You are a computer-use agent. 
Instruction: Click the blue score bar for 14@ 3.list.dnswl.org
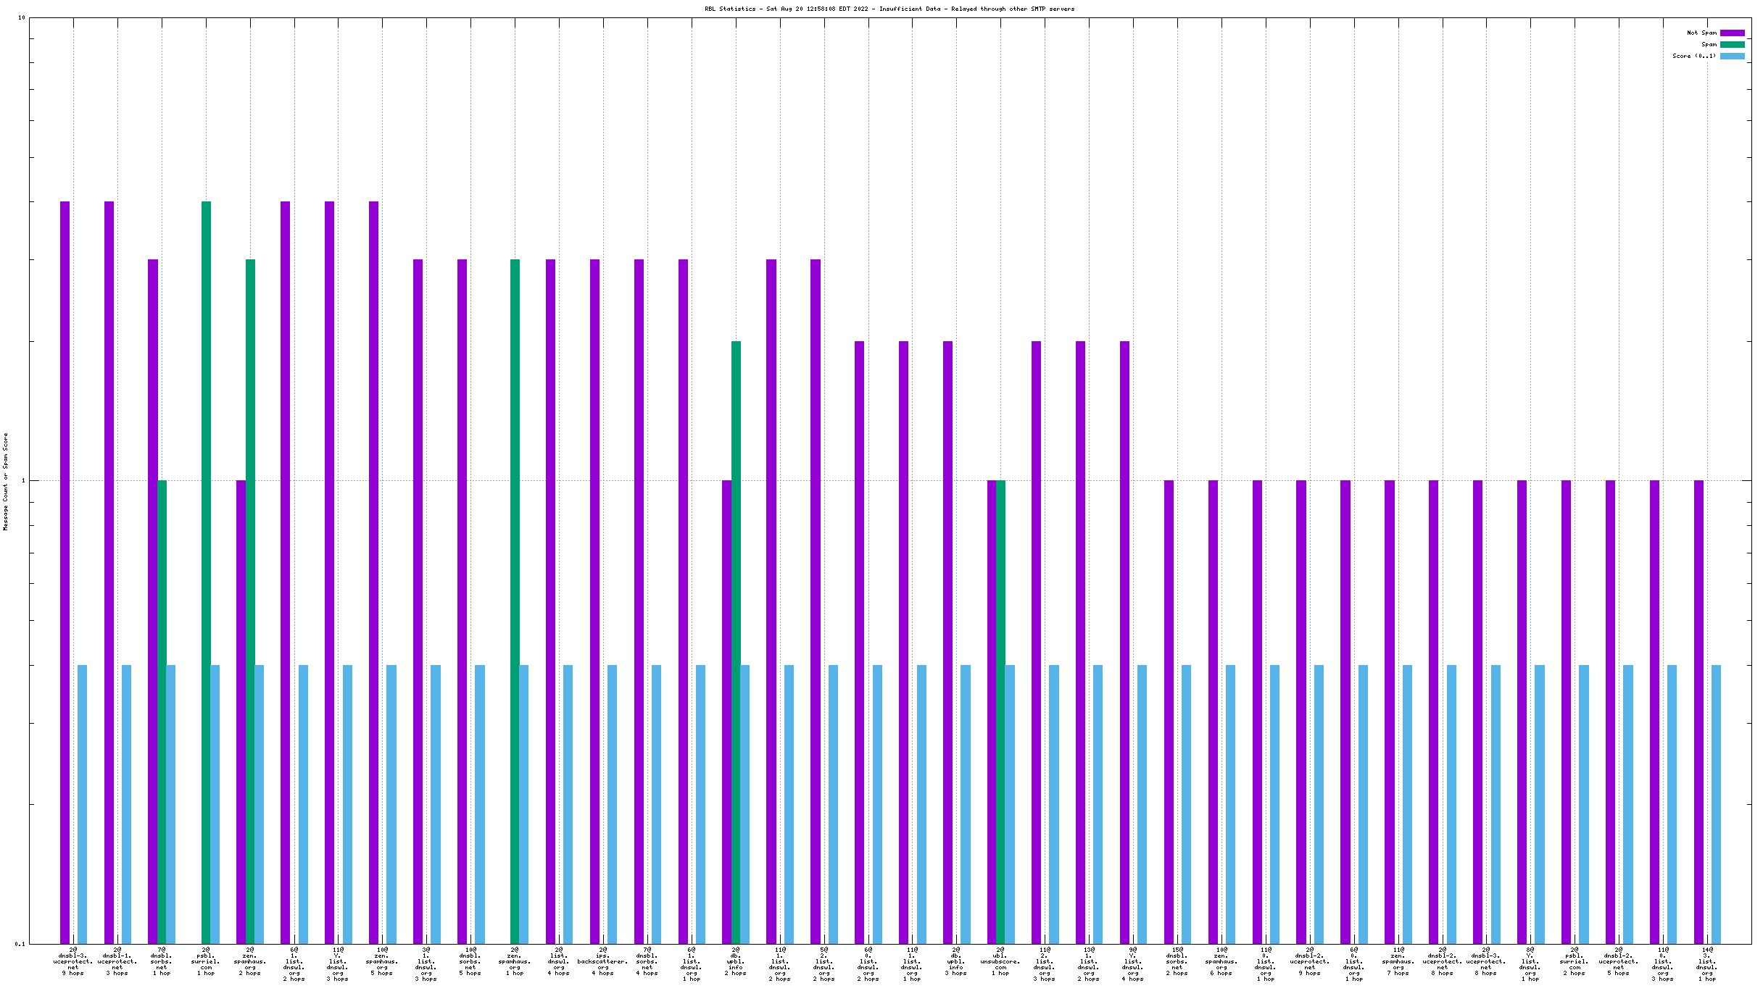pyautogui.click(x=1716, y=804)
